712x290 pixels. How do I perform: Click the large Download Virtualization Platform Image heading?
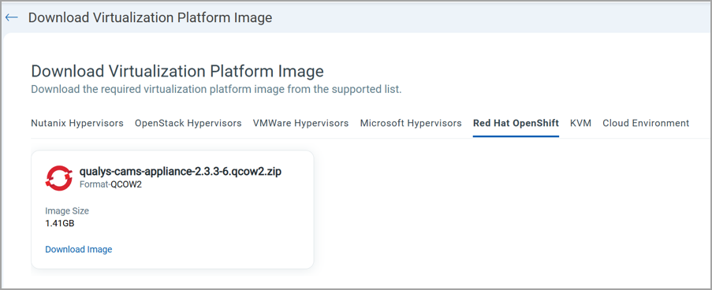click(x=177, y=71)
